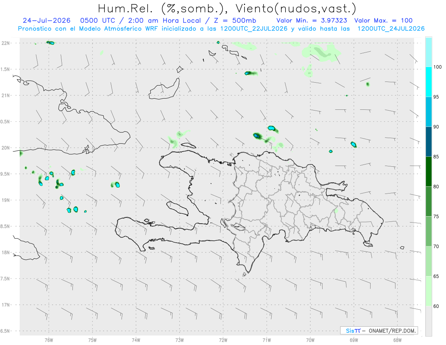Click the '19N' latitude label

click(x=6, y=200)
